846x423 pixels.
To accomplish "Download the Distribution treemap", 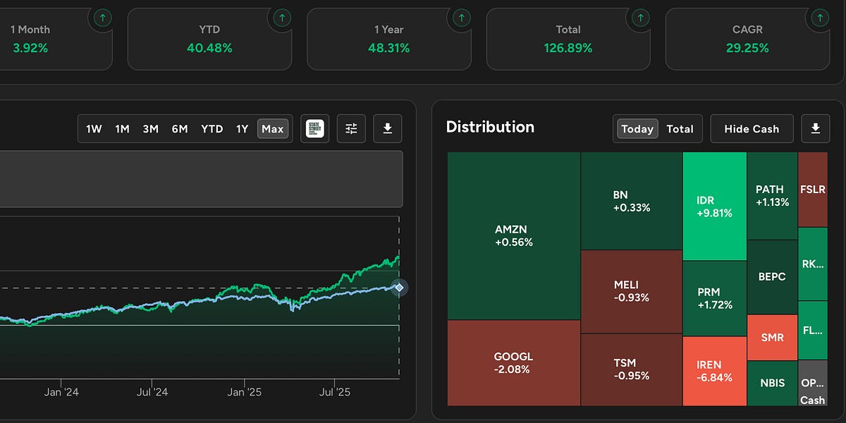I will point(816,128).
